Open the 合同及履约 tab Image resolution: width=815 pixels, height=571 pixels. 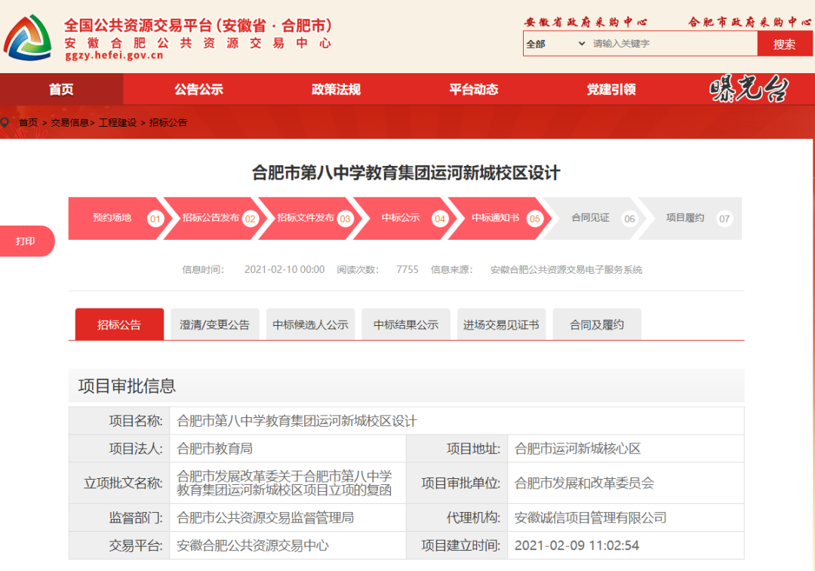pyautogui.click(x=597, y=324)
